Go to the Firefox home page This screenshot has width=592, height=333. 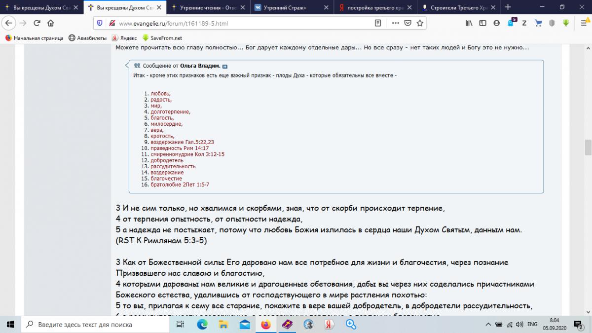coord(51,23)
